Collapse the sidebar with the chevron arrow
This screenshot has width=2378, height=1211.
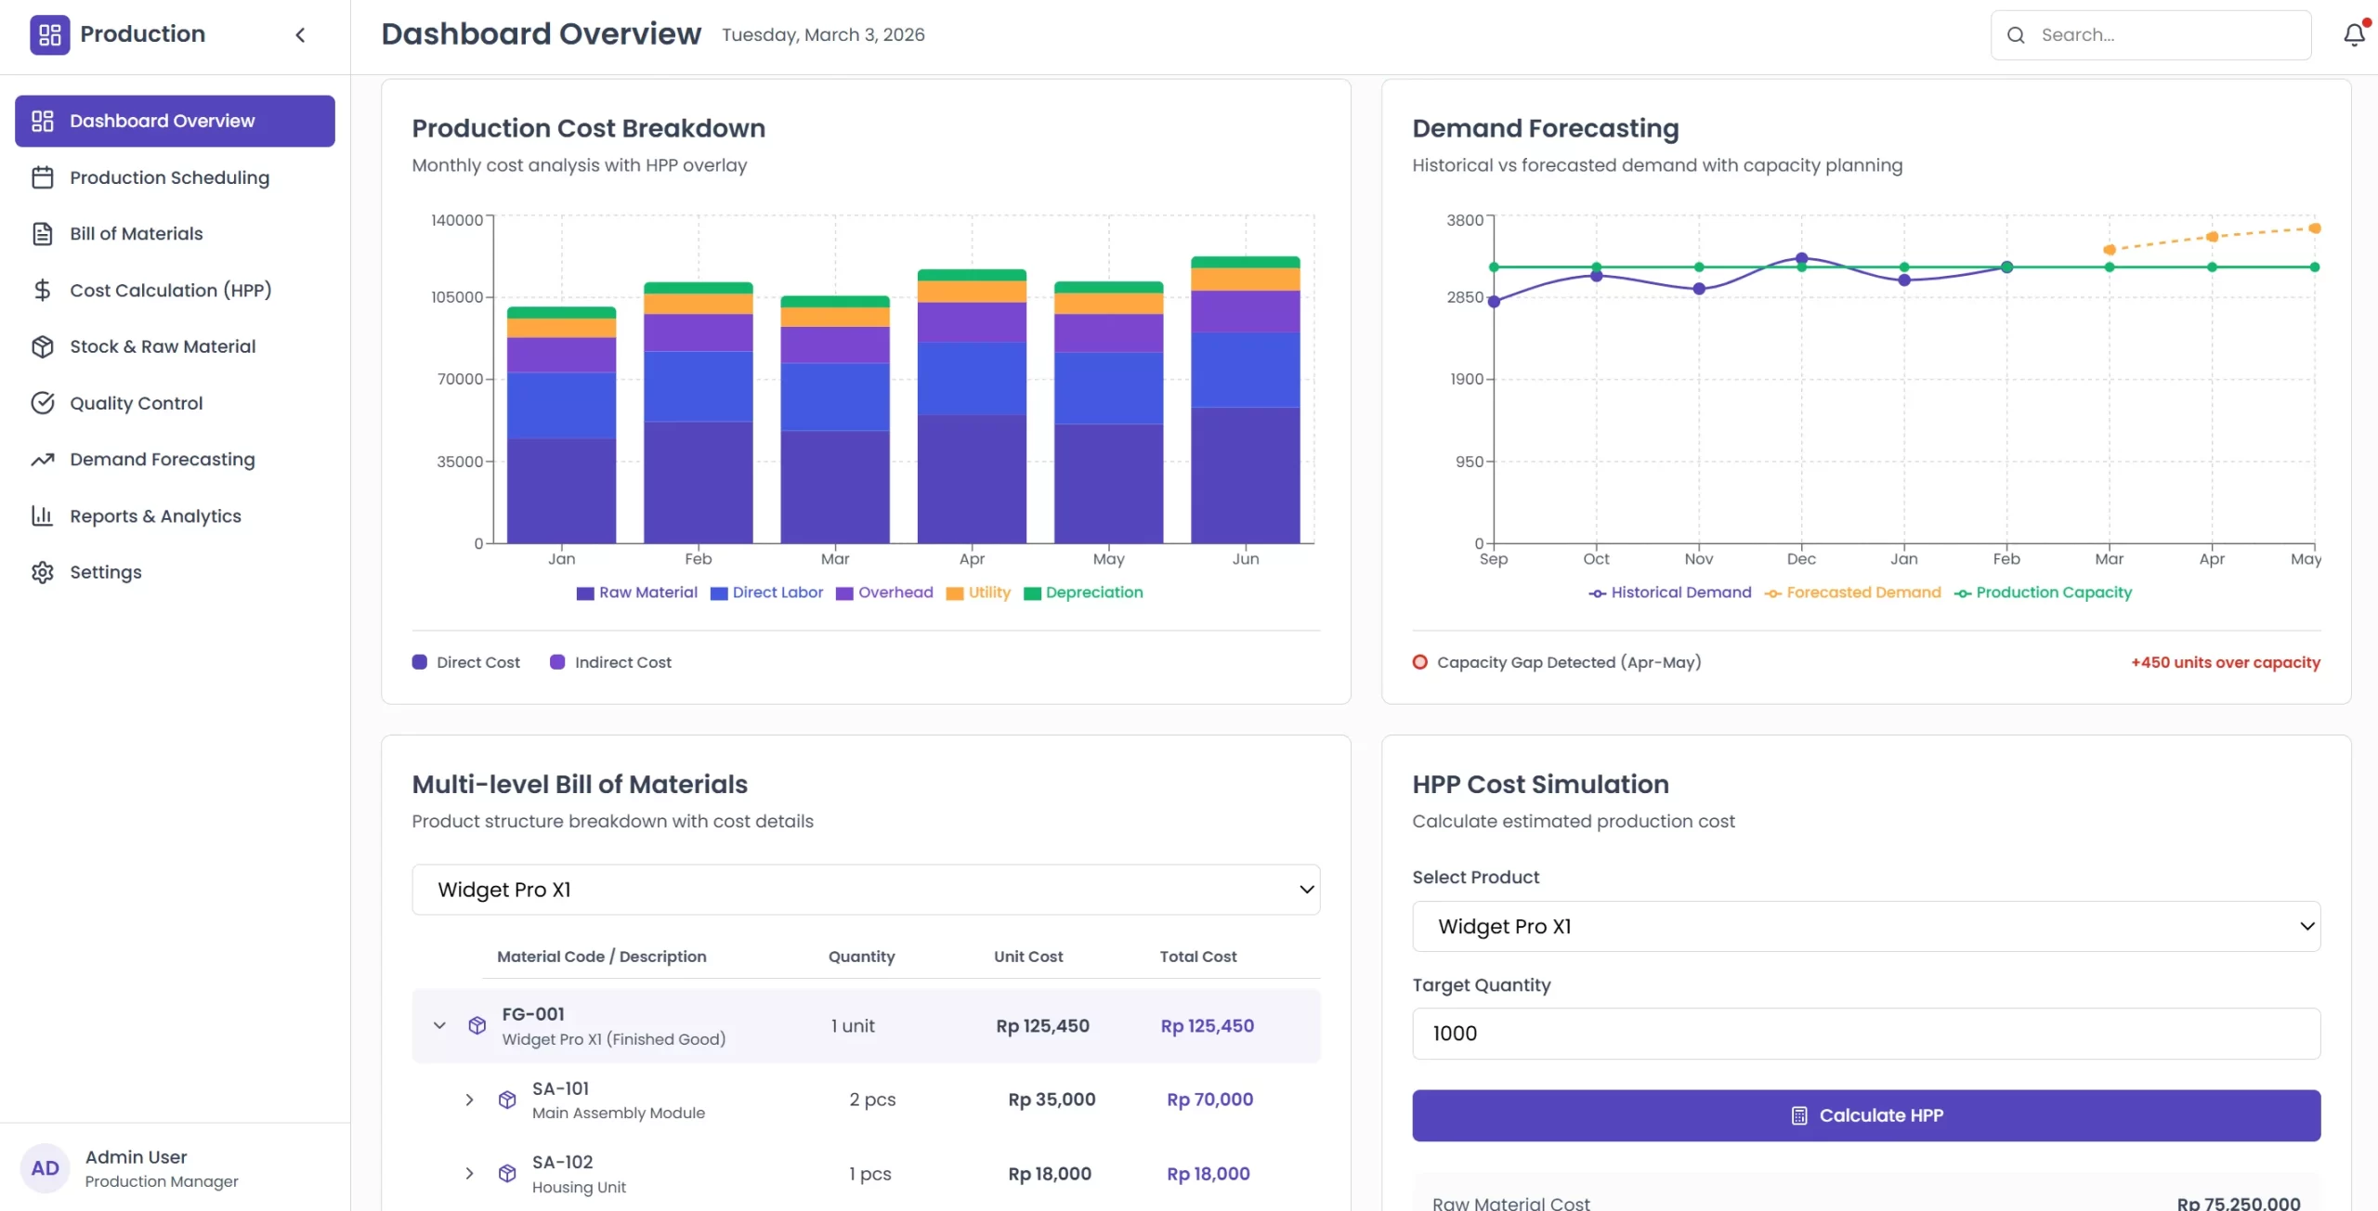[300, 35]
